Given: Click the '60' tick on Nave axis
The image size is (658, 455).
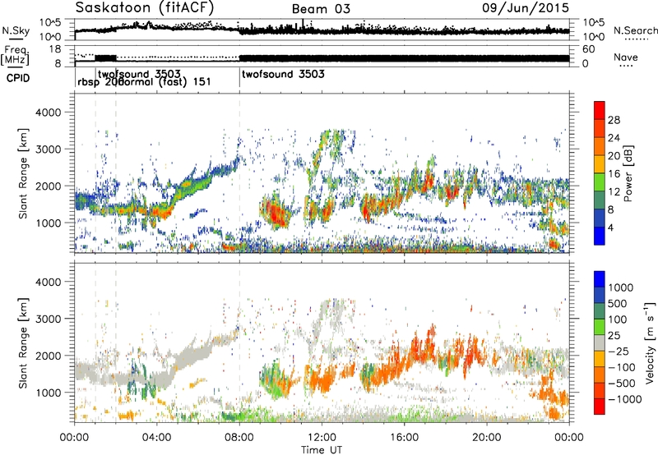Looking at the screenshot, I should [x=588, y=49].
